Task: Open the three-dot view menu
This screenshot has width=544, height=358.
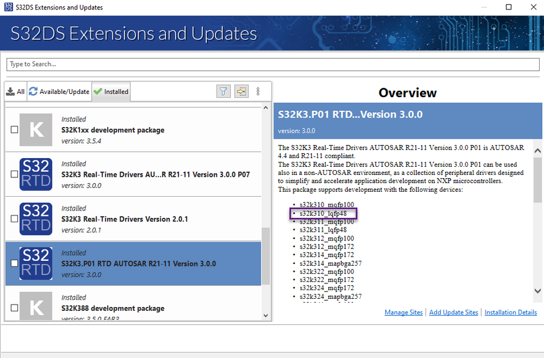Action: (258, 91)
